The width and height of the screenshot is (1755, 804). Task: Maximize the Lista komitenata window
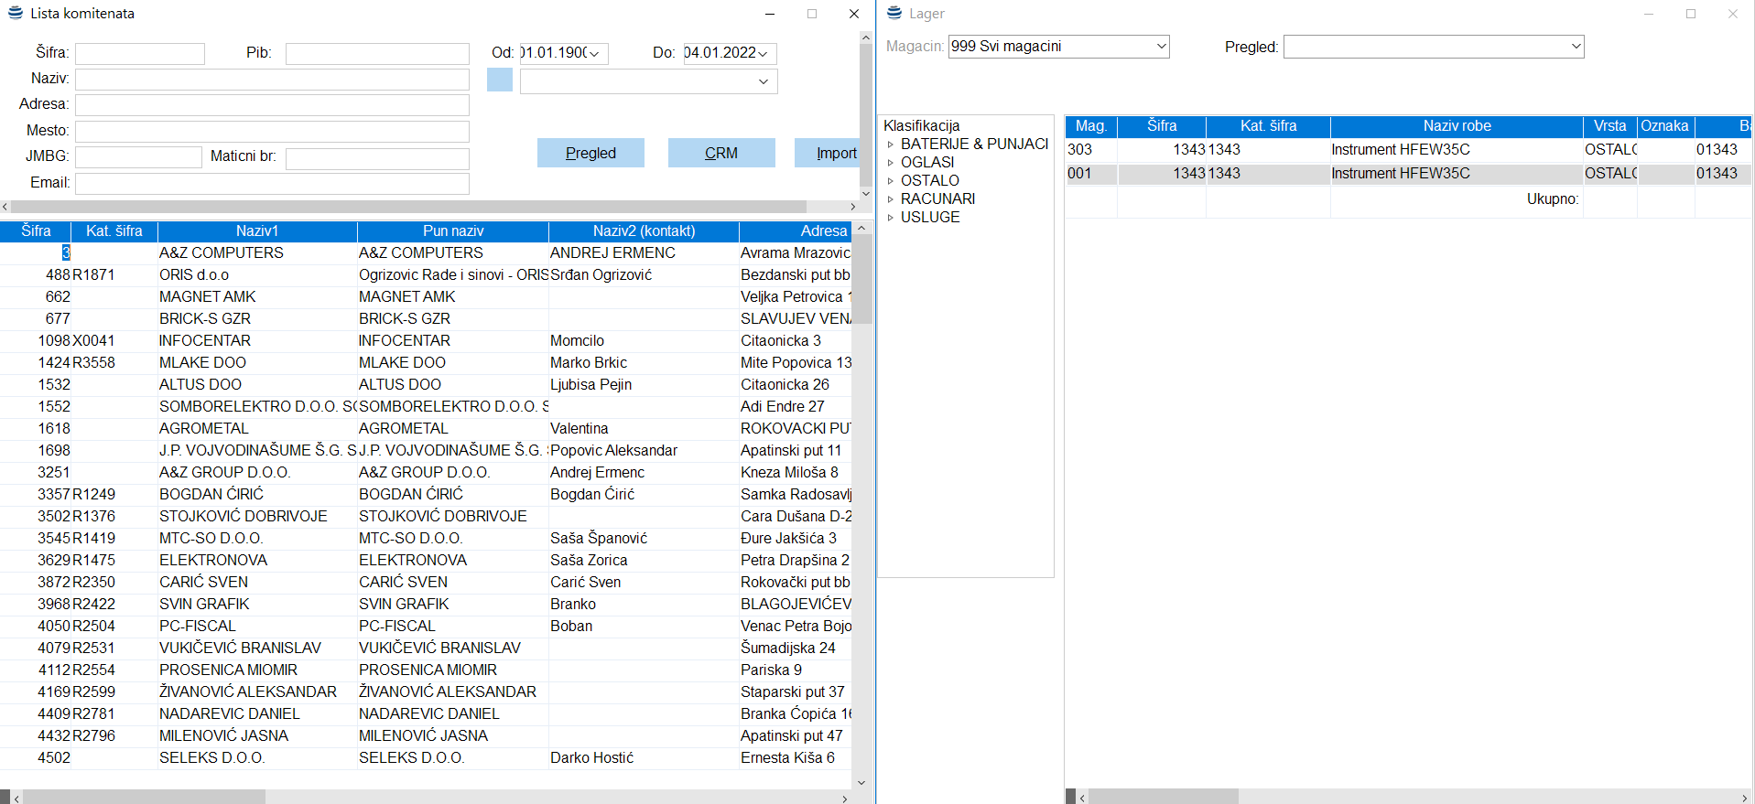pyautogui.click(x=811, y=14)
